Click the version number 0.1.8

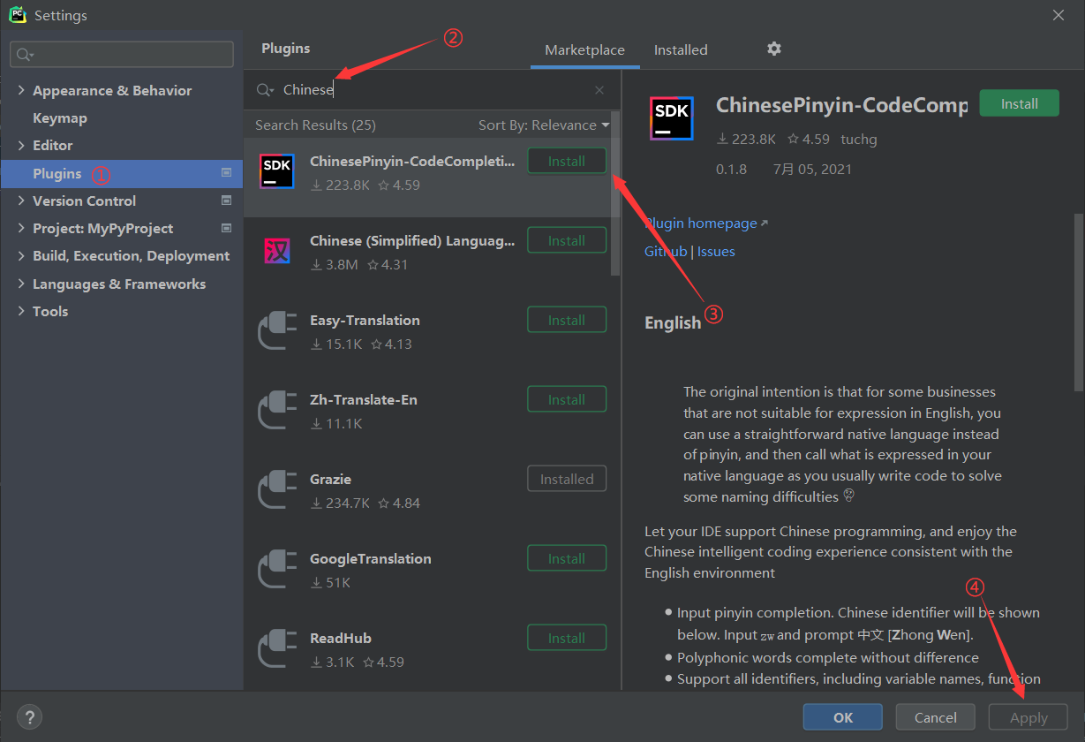pos(731,169)
